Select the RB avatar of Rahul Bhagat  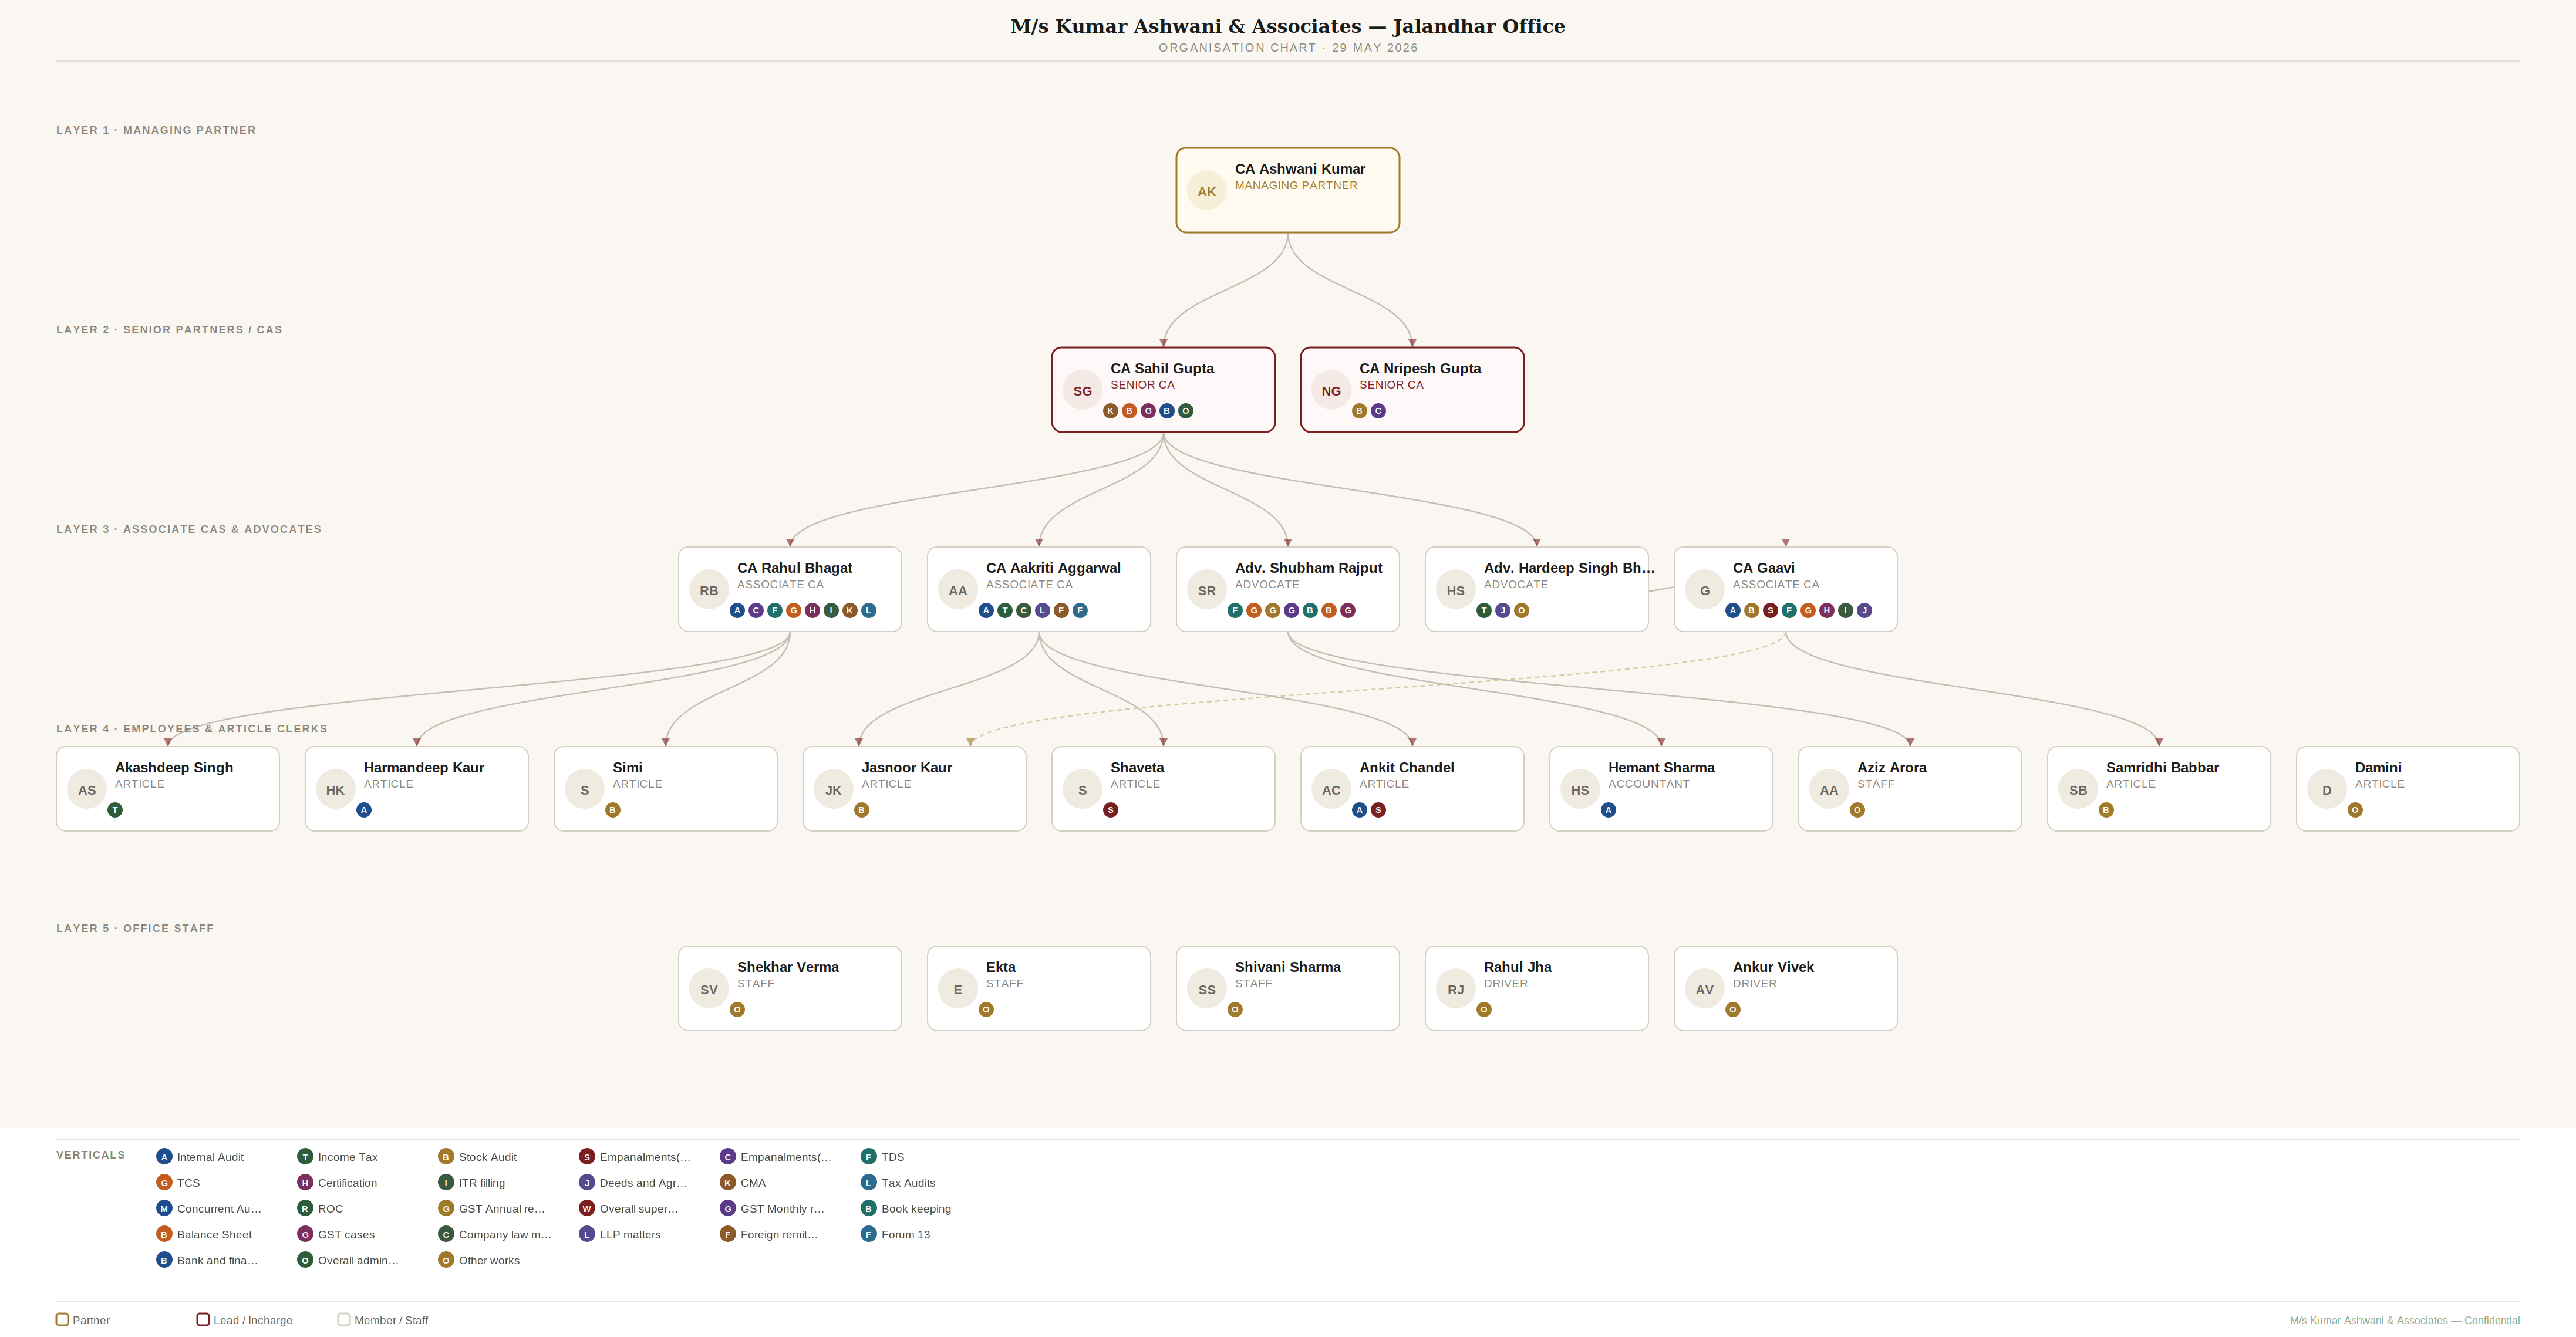(709, 590)
